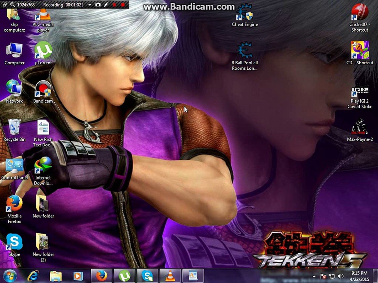Select the Computer desktop icon

pyautogui.click(x=14, y=54)
